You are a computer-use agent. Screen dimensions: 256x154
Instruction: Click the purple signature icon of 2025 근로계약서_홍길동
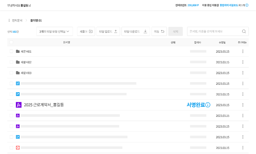[19, 105]
